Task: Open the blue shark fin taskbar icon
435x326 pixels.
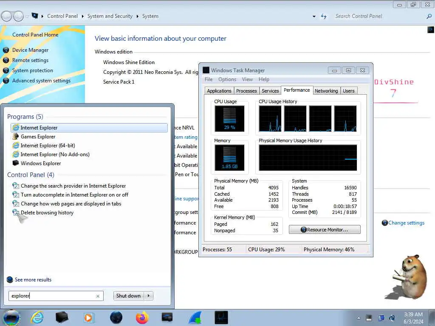Action: 195,318
